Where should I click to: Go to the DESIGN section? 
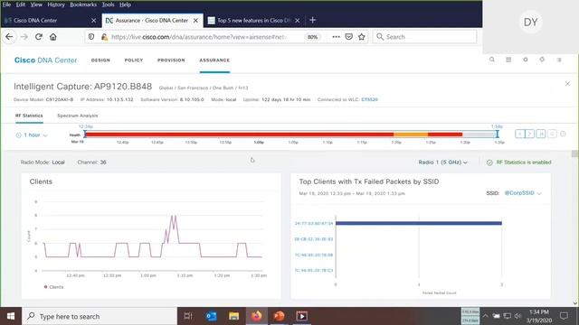pos(100,60)
